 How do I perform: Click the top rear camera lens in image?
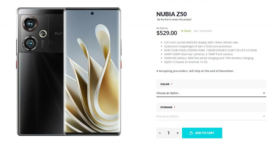click(x=30, y=24)
